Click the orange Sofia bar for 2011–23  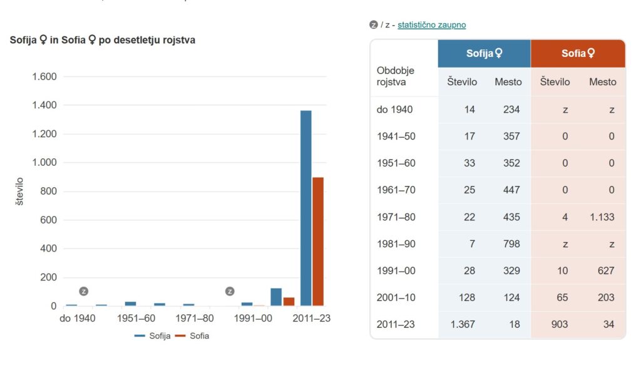(x=318, y=242)
